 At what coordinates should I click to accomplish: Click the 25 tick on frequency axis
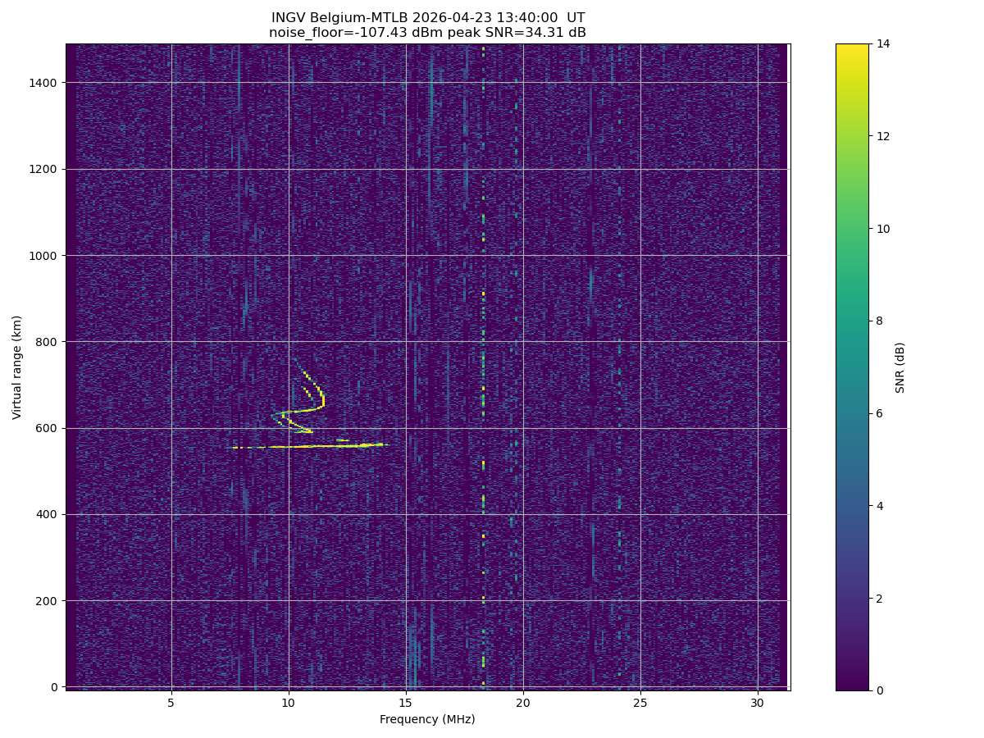[x=640, y=703]
